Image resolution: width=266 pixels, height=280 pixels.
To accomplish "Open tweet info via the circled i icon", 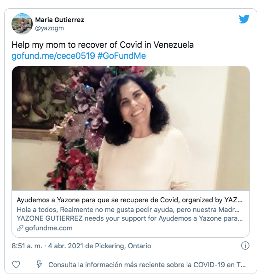I will [245, 246].
